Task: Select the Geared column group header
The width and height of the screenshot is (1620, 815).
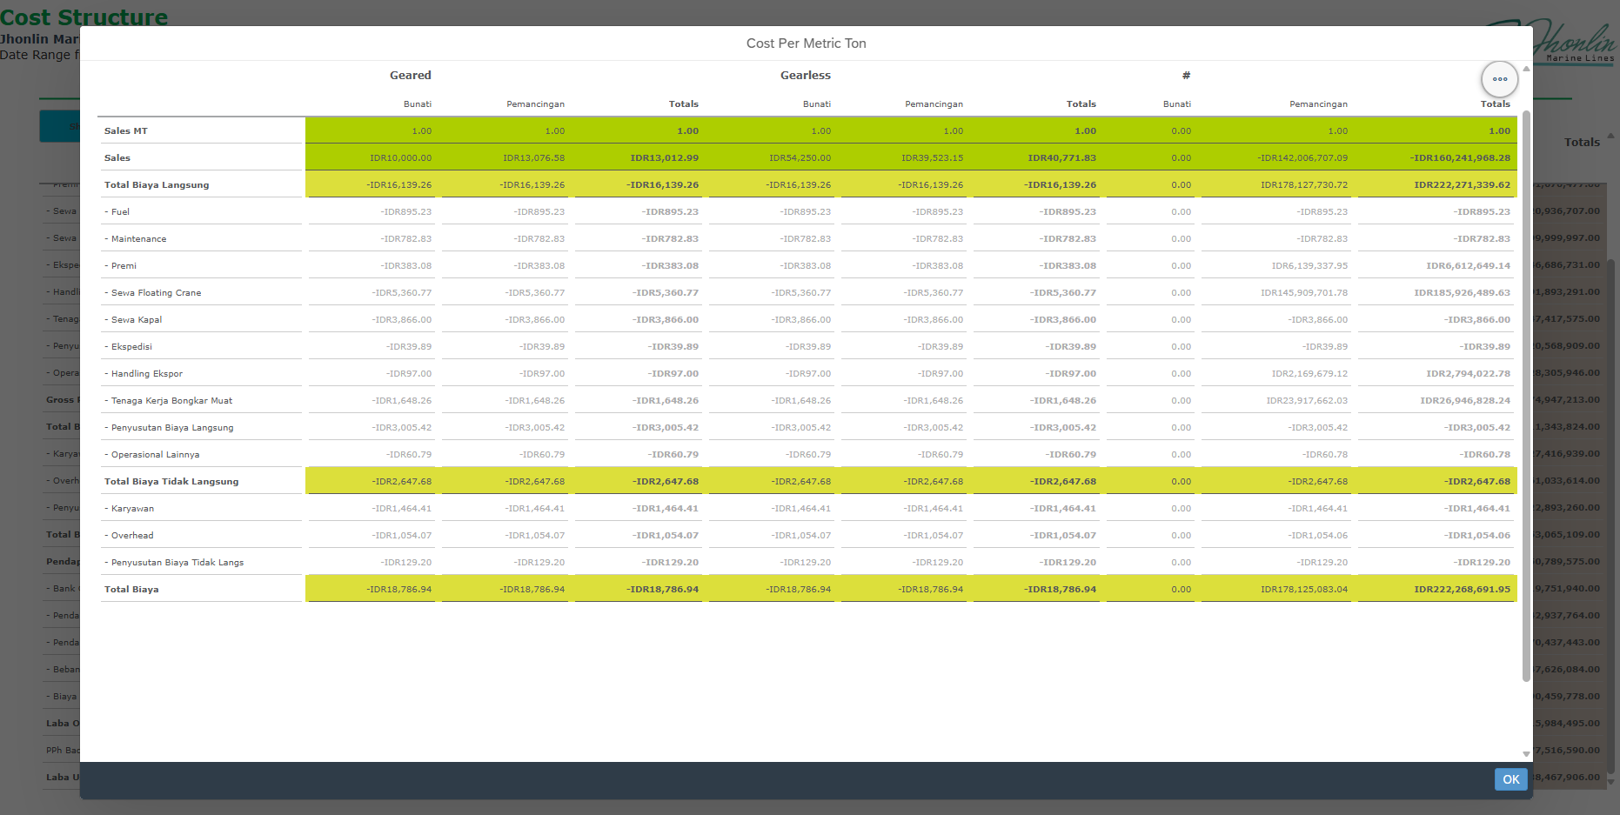Action: coord(410,76)
